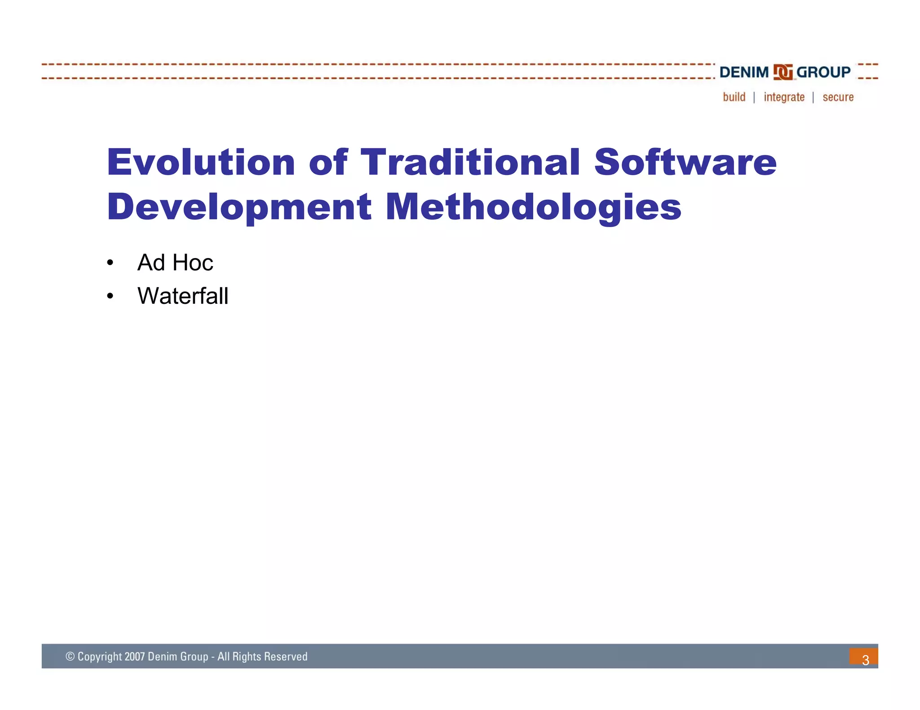Select the 'Waterfall' bullet text
This screenshot has height=710, width=920.
183,296
